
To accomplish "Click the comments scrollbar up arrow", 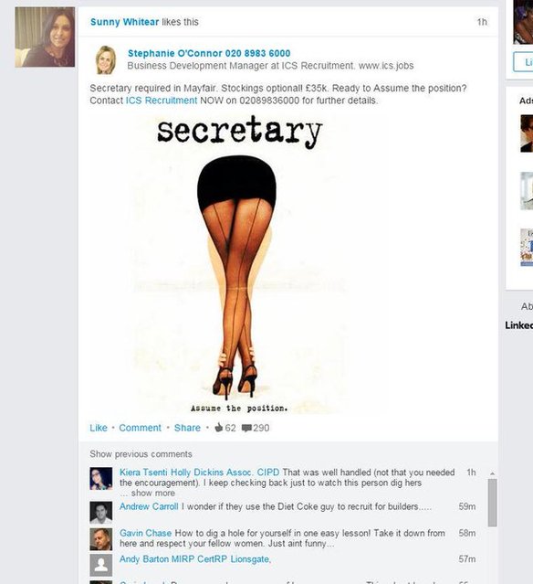I will [x=492, y=473].
